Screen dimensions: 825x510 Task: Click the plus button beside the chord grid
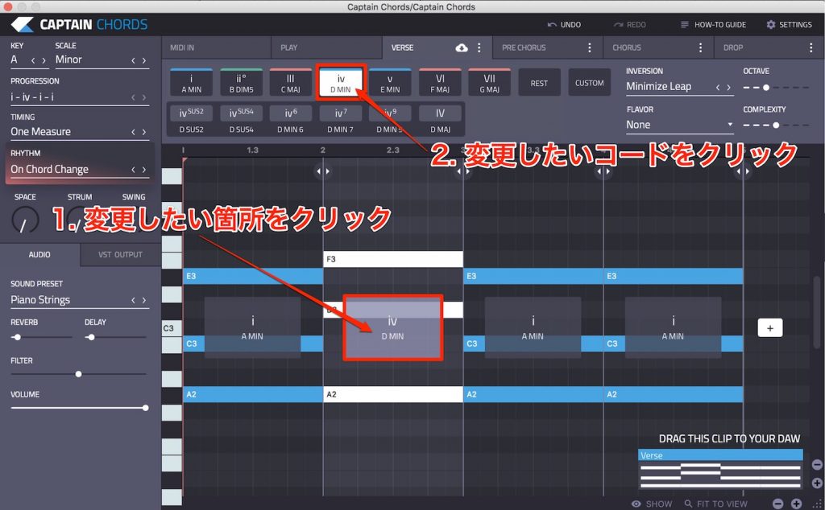[x=769, y=327]
